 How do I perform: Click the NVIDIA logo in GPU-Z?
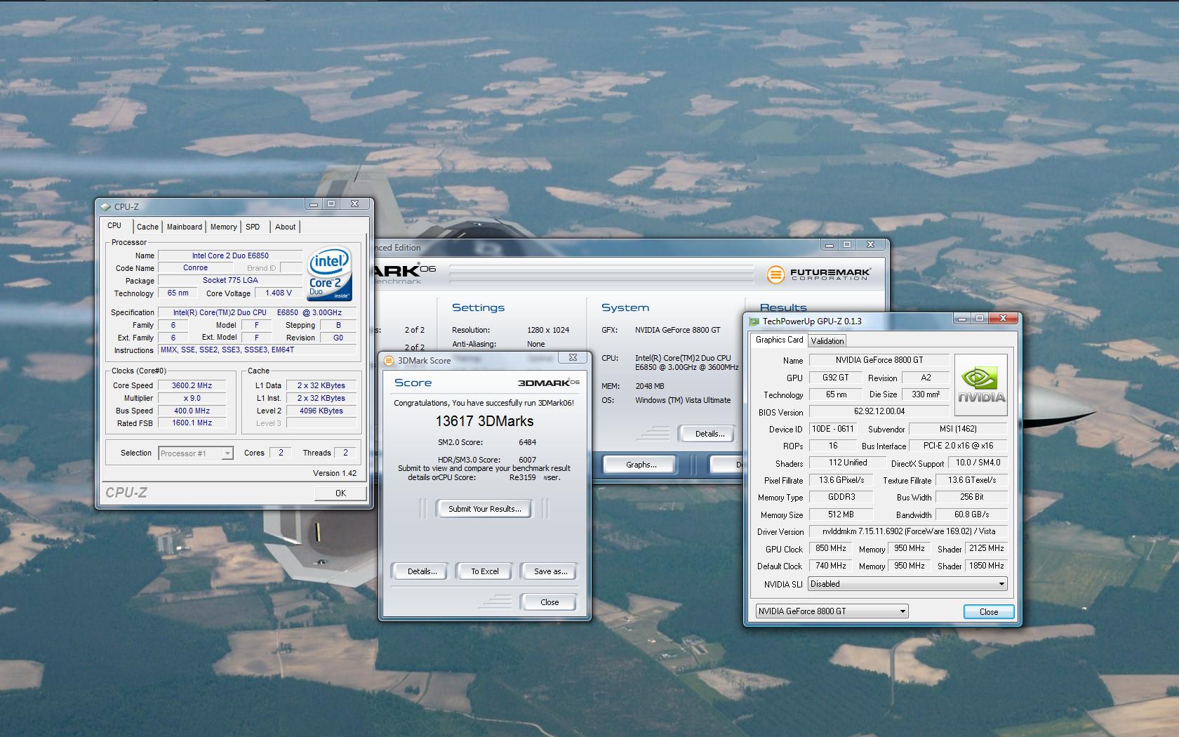(981, 385)
